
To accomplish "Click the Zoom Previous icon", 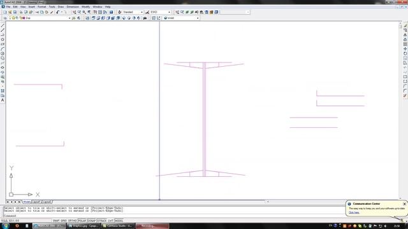I will (89, 12).
